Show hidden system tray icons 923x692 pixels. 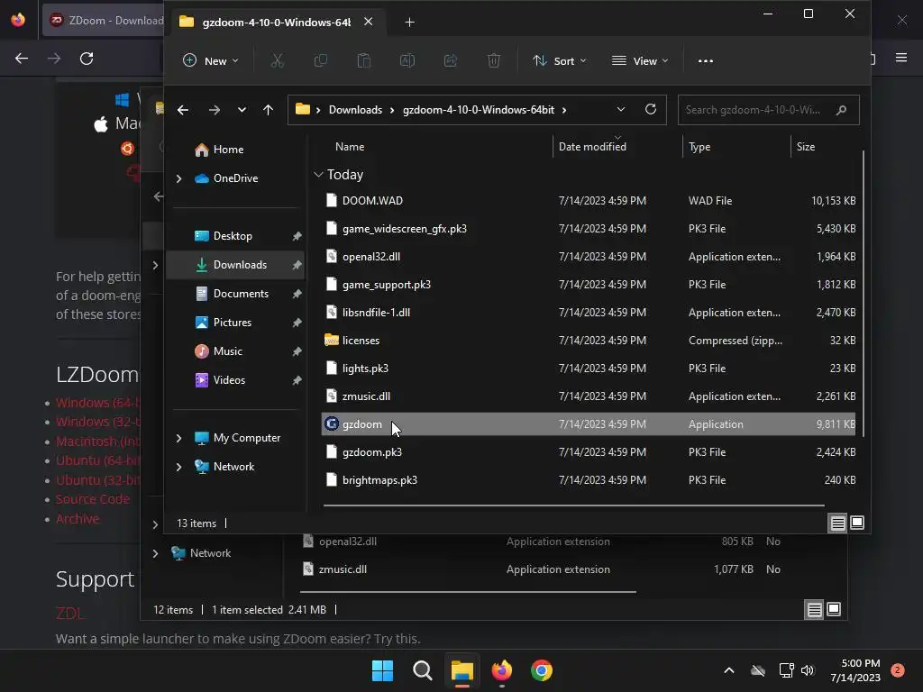728,670
